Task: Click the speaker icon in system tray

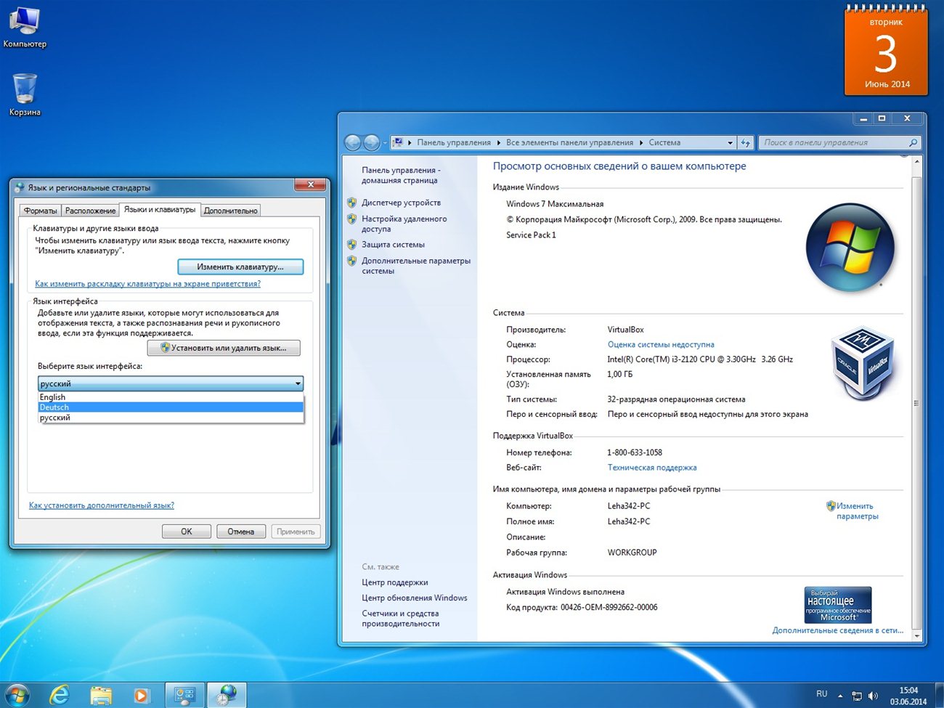Action: [x=874, y=694]
